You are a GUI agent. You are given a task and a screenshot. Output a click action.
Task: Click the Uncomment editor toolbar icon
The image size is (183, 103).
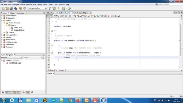119,16
